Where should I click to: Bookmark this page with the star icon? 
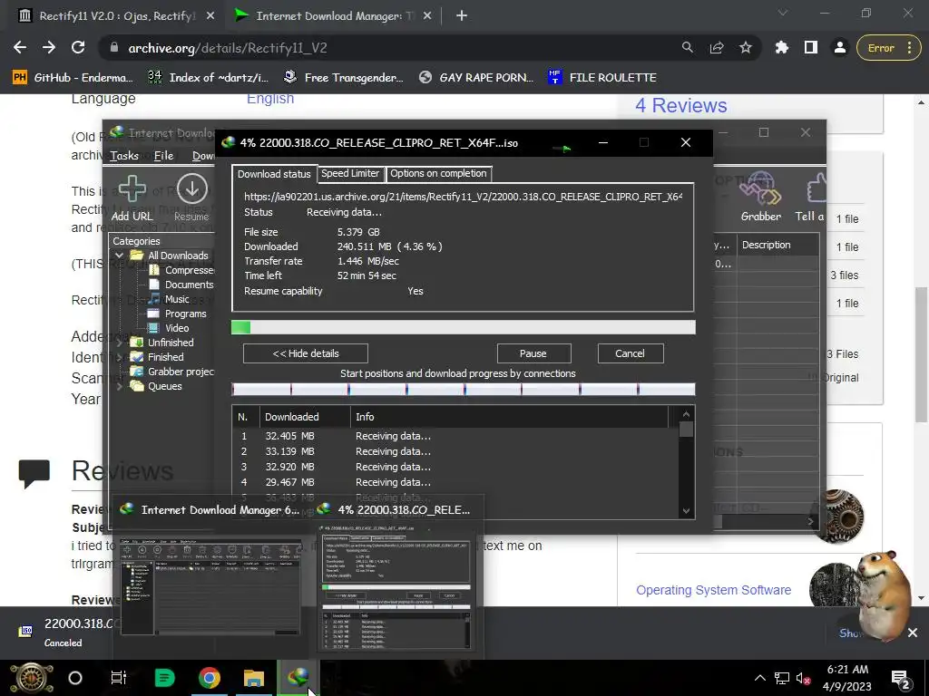(x=746, y=47)
